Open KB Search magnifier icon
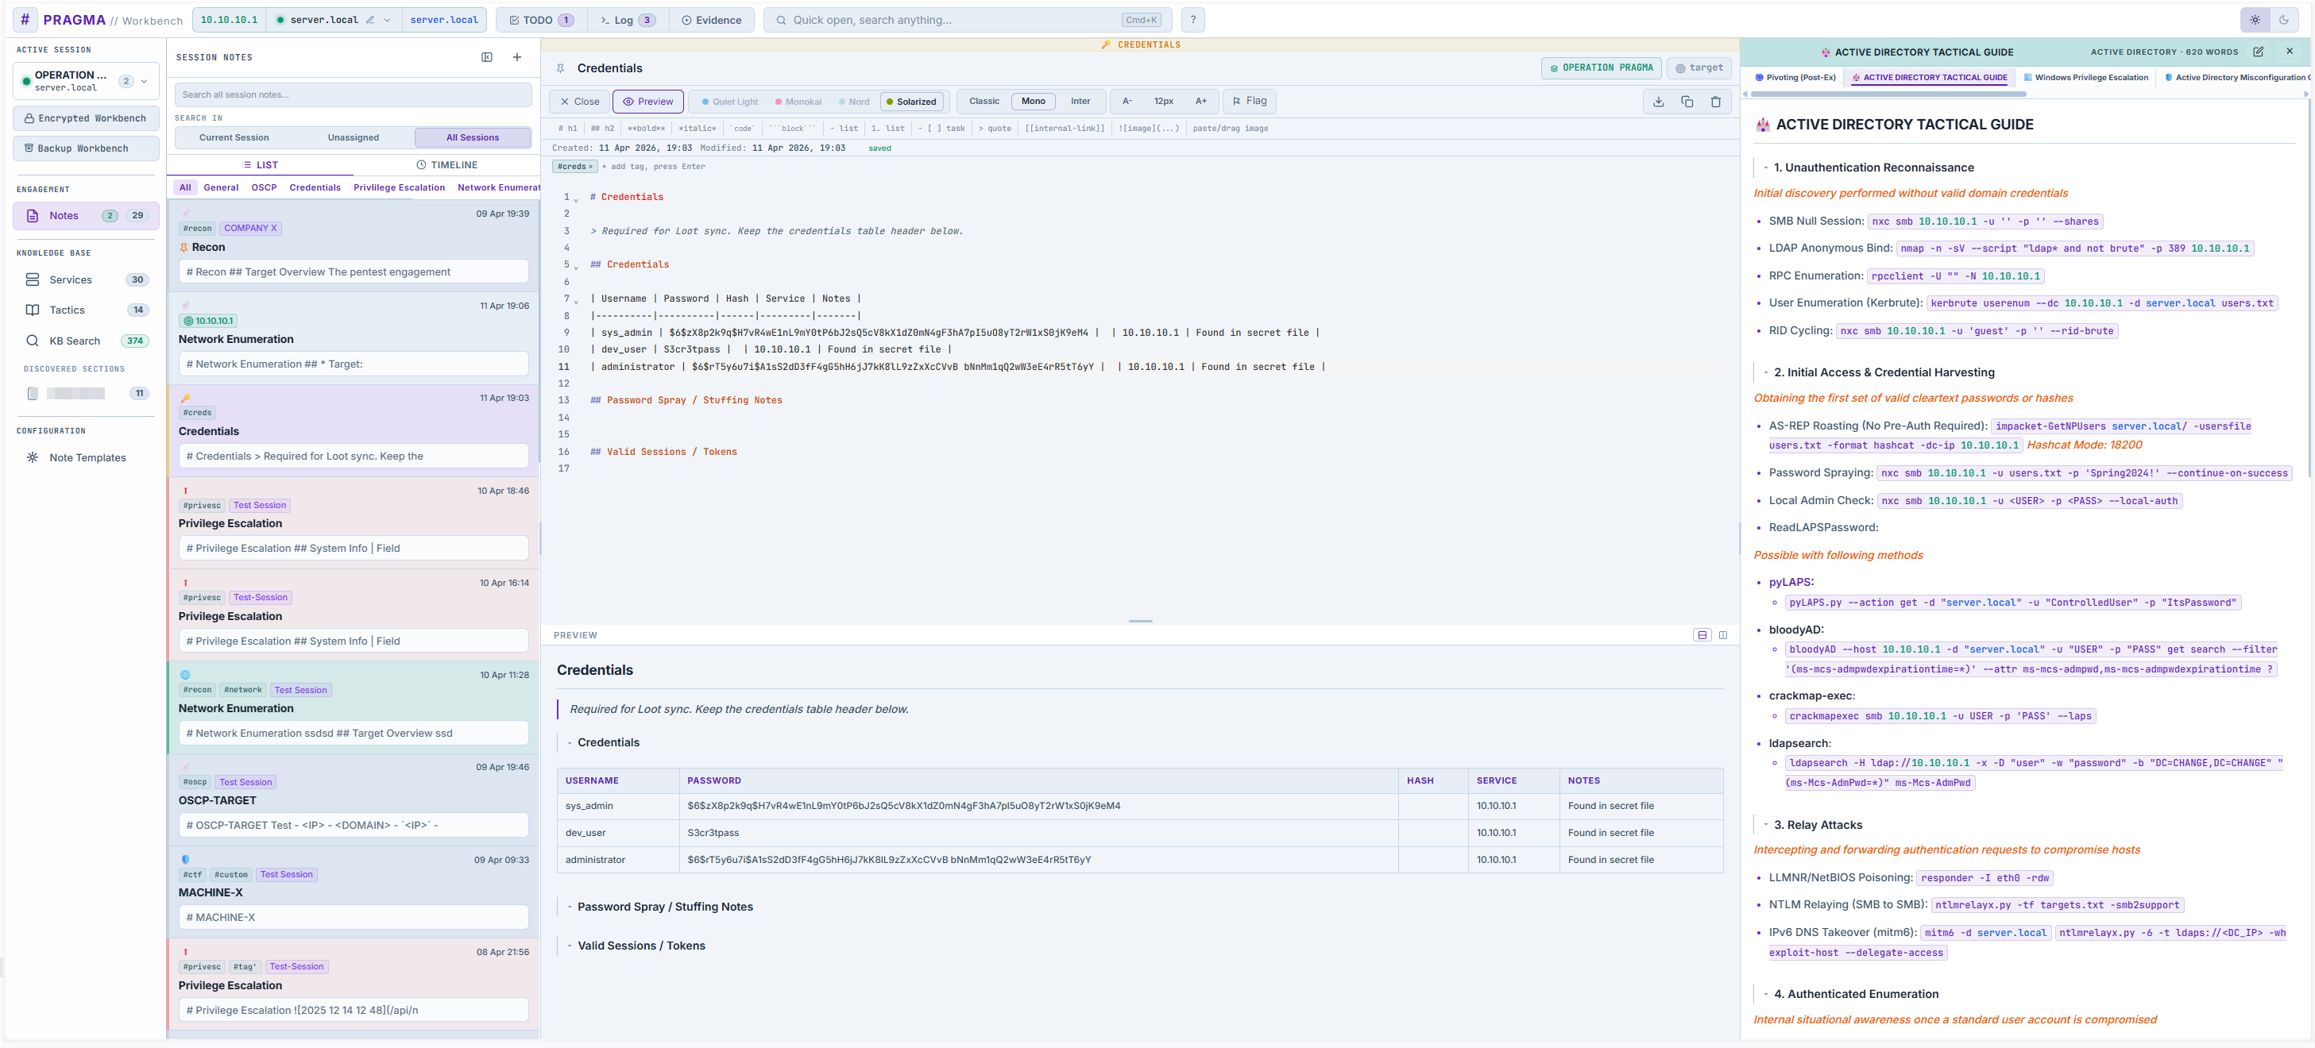Screen dimensions: 2315x1048 [33, 341]
